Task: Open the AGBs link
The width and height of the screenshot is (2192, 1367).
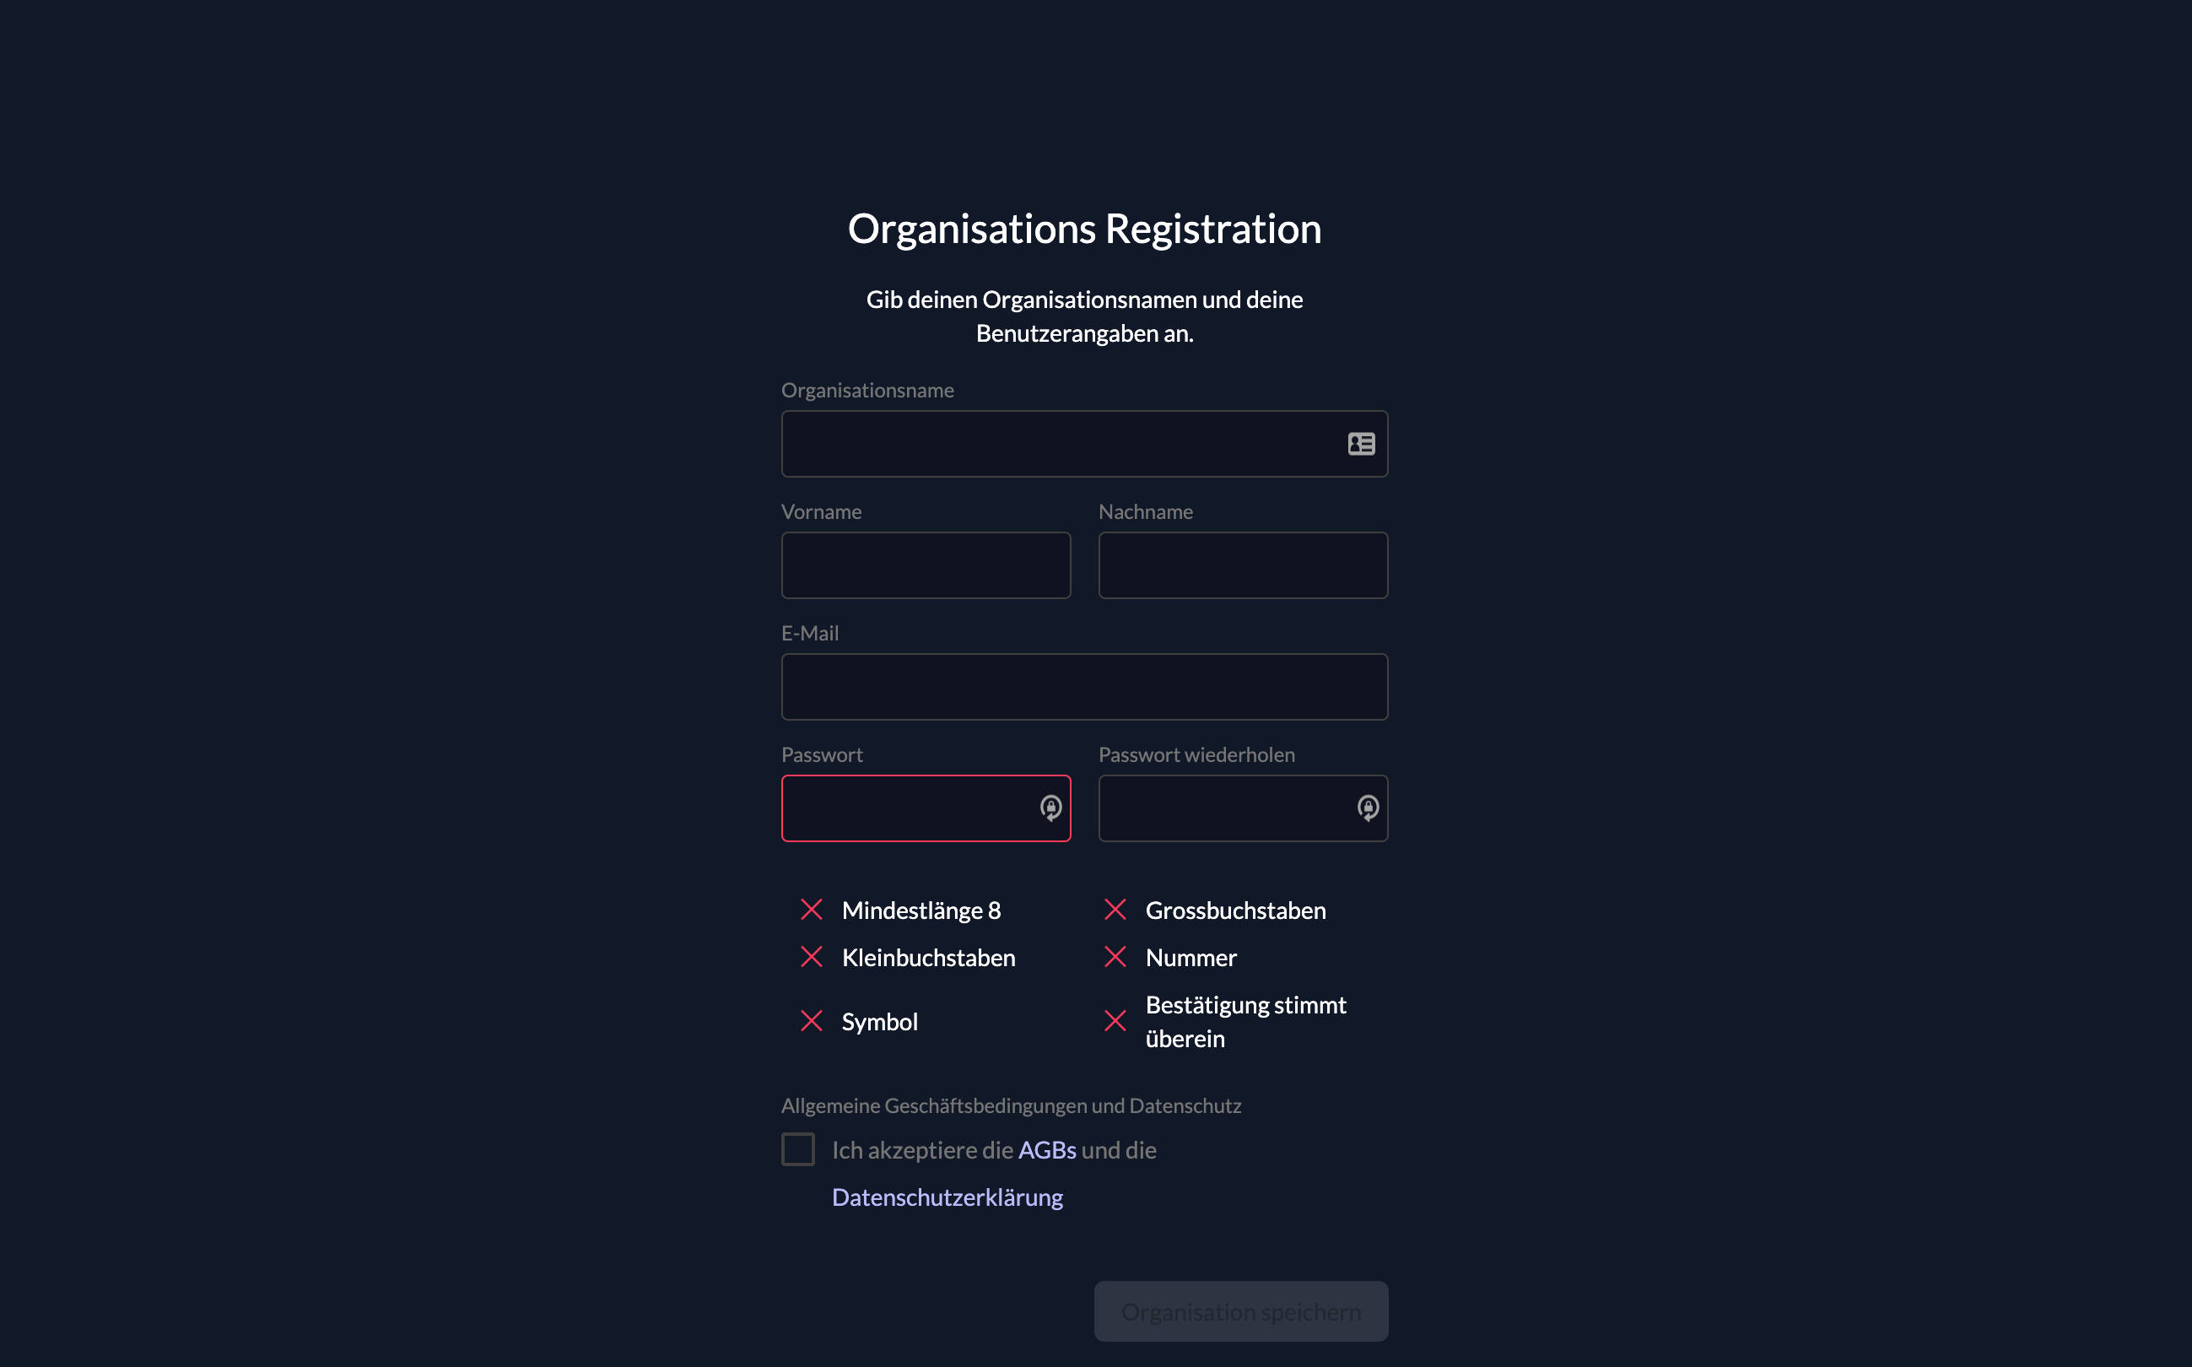Action: pyautogui.click(x=1047, y=1150)
